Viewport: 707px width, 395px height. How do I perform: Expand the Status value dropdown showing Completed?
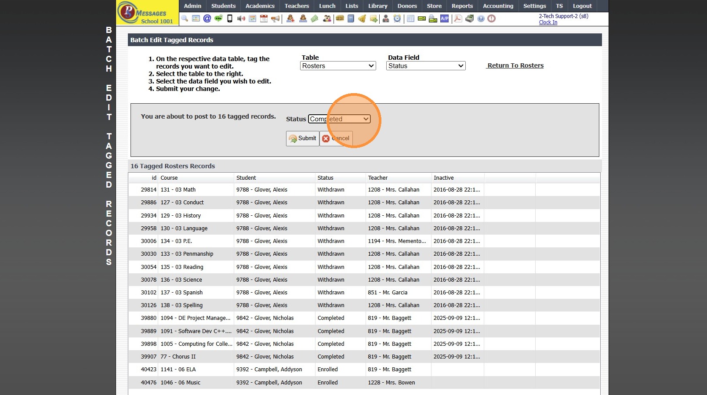[x=339, y=119]
